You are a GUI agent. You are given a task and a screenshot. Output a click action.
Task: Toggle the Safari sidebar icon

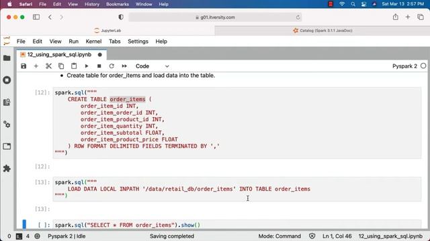[x=36, y=17]
